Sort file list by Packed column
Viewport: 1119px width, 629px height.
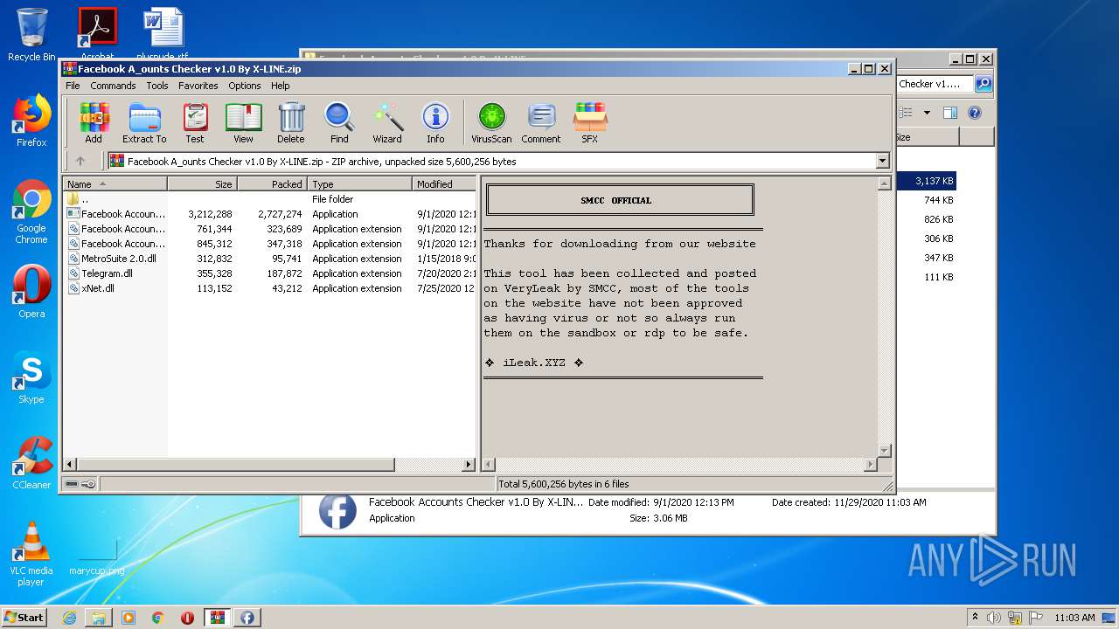click(272, 184)
